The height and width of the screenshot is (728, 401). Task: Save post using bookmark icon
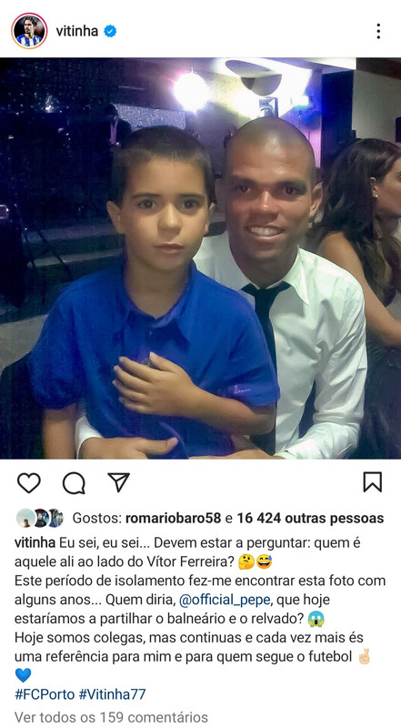[372, 482]
